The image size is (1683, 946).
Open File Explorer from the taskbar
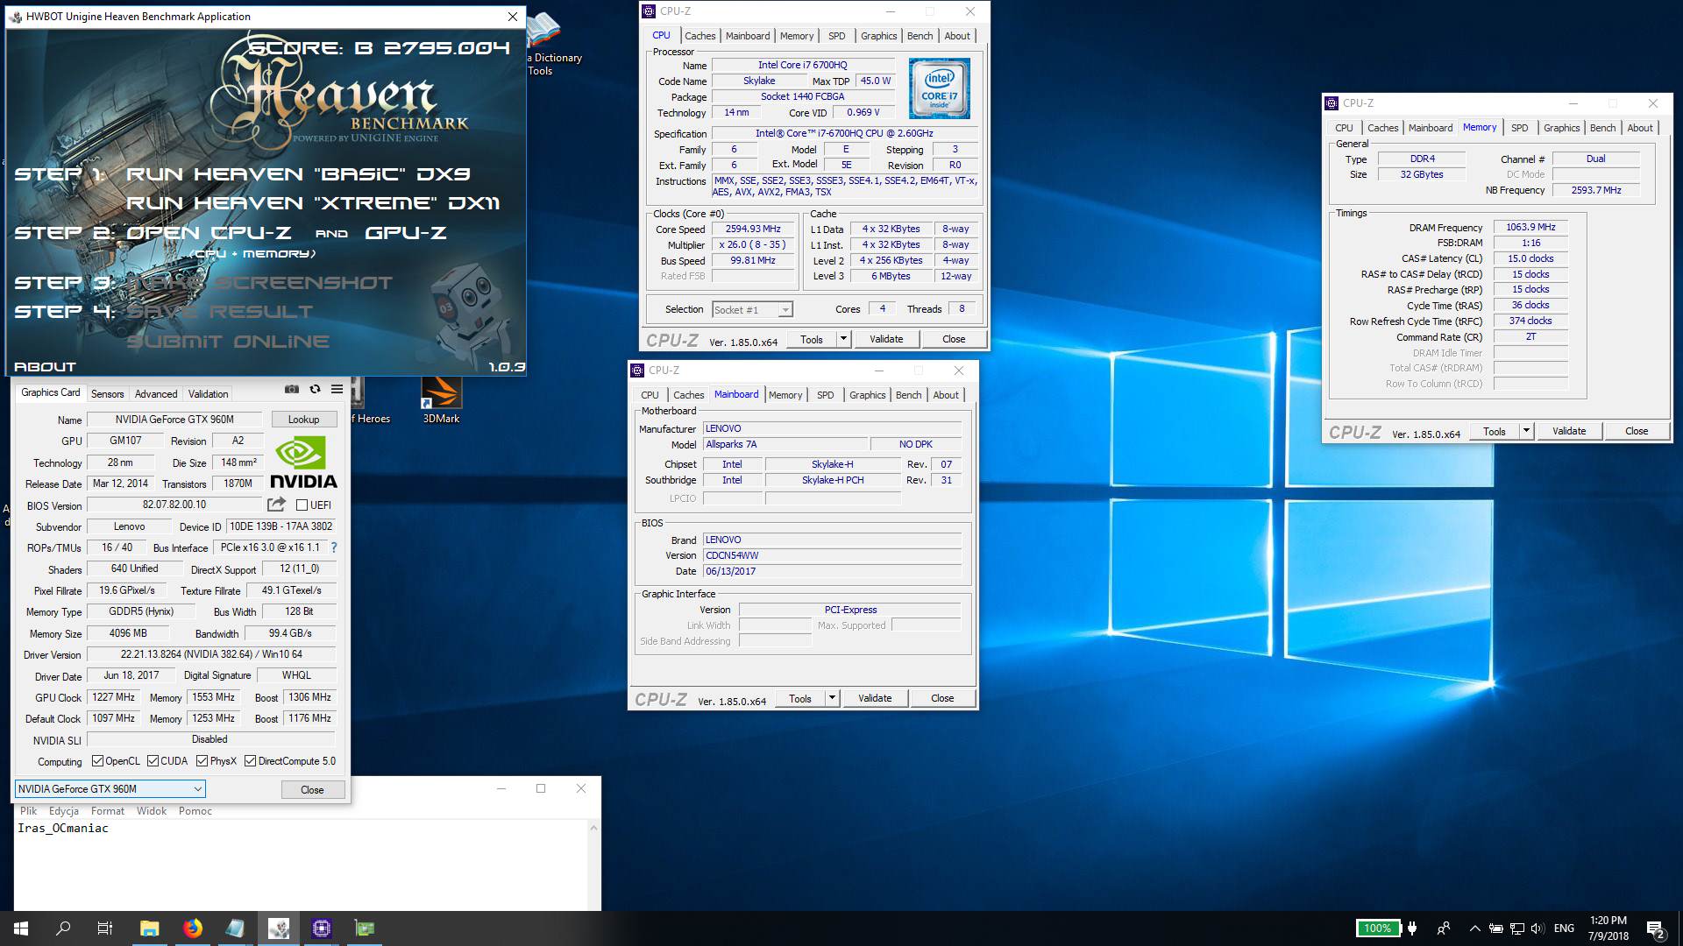(x=150, y=928)
